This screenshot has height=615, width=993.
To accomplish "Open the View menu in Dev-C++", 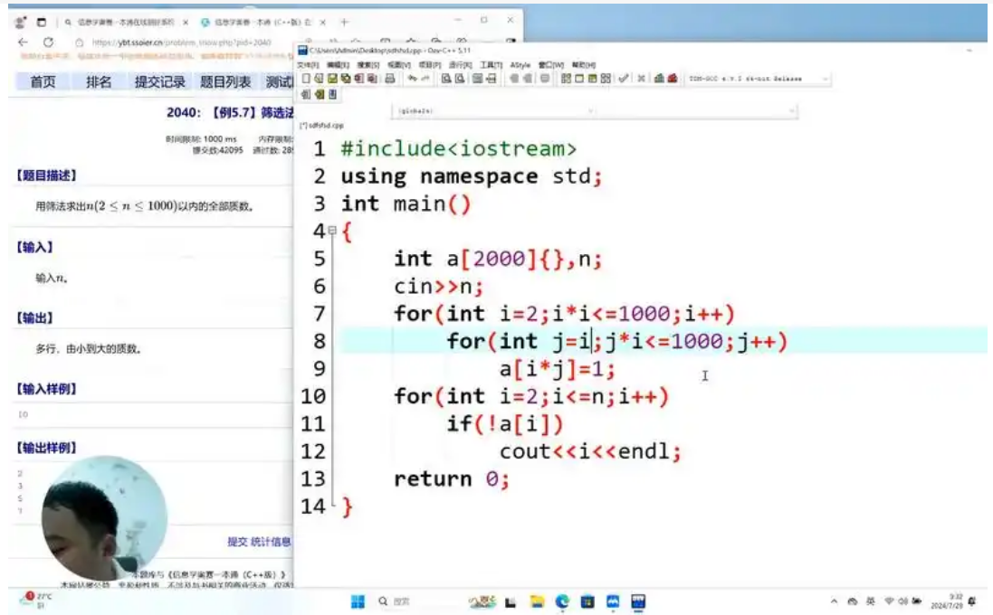I will click(x=398, y=64).
